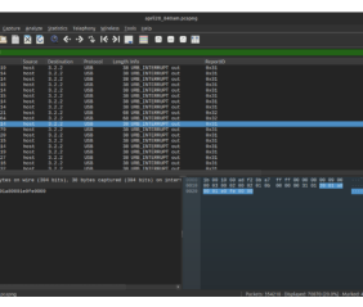Open the Capture menu
This screenshot has width=363, height=307.
tap(11, 28)
